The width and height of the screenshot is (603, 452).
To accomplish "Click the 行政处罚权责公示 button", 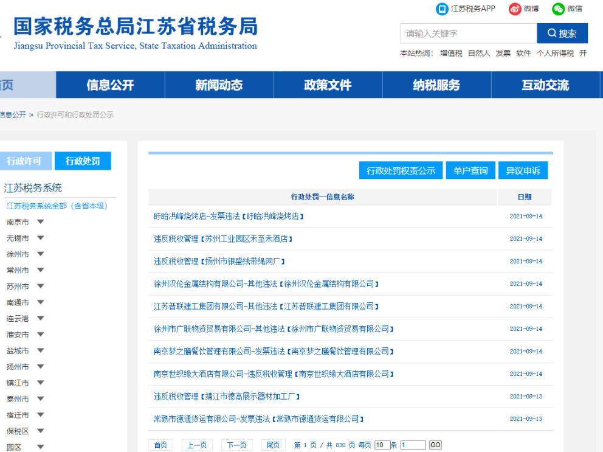I will click(401, 171).
